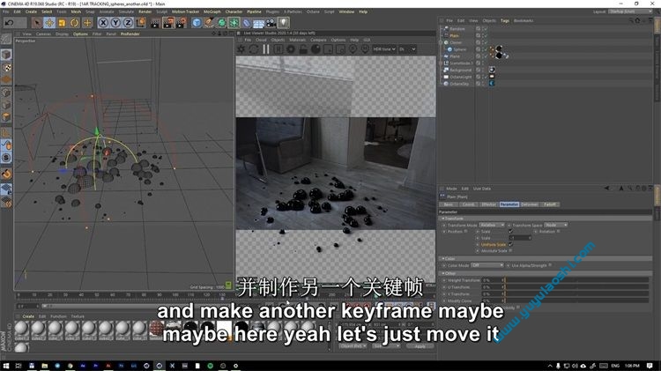Click Render View clapperboard icon
Screen dimensions: 661x371
coord(155,23)
